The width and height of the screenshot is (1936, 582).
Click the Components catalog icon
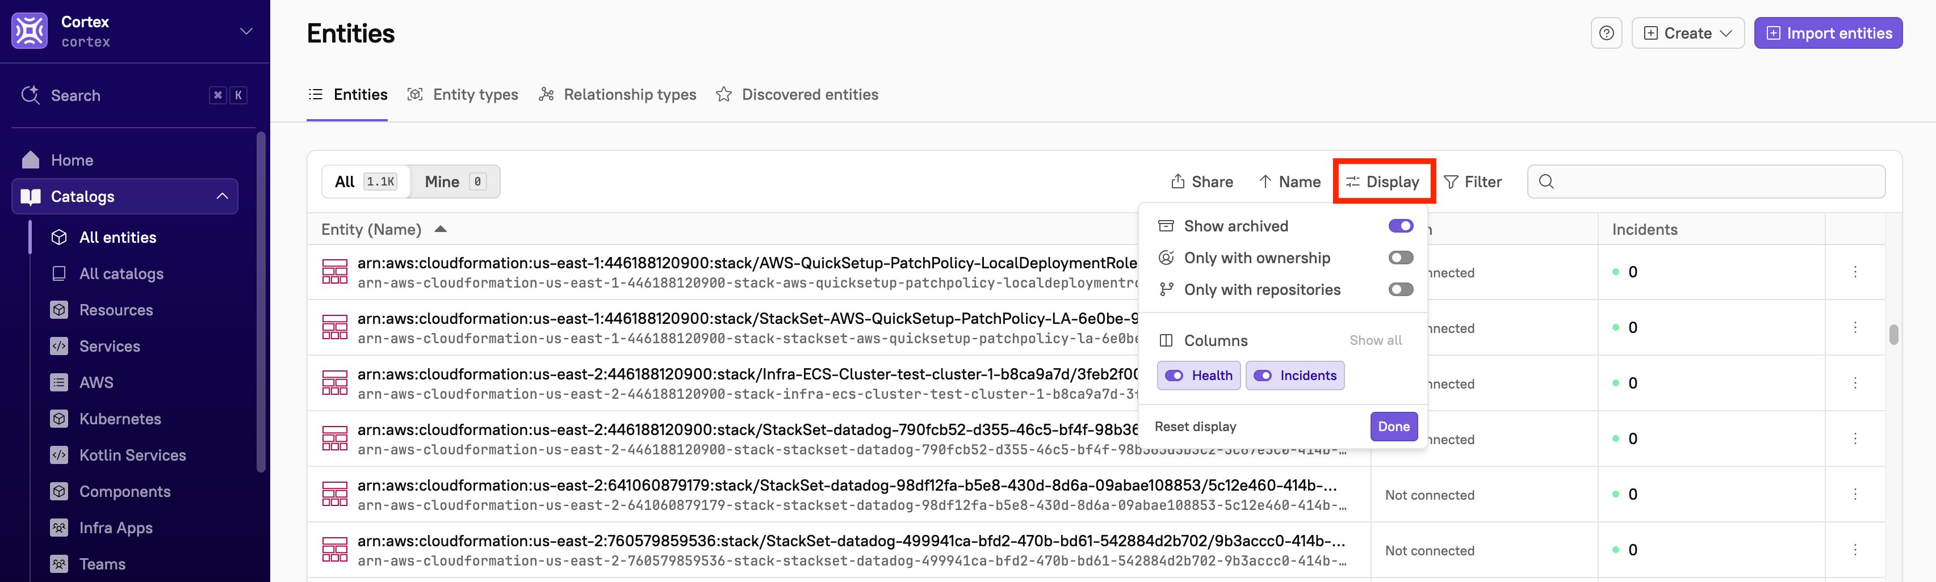tap(60, 491)
